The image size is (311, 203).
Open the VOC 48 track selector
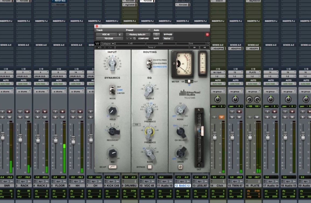[107, 34]
